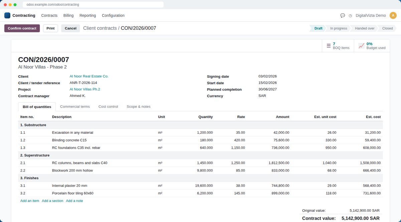Switch to Bill of quantities tab
The image size is (401, 222).
[x=37, y=107]
